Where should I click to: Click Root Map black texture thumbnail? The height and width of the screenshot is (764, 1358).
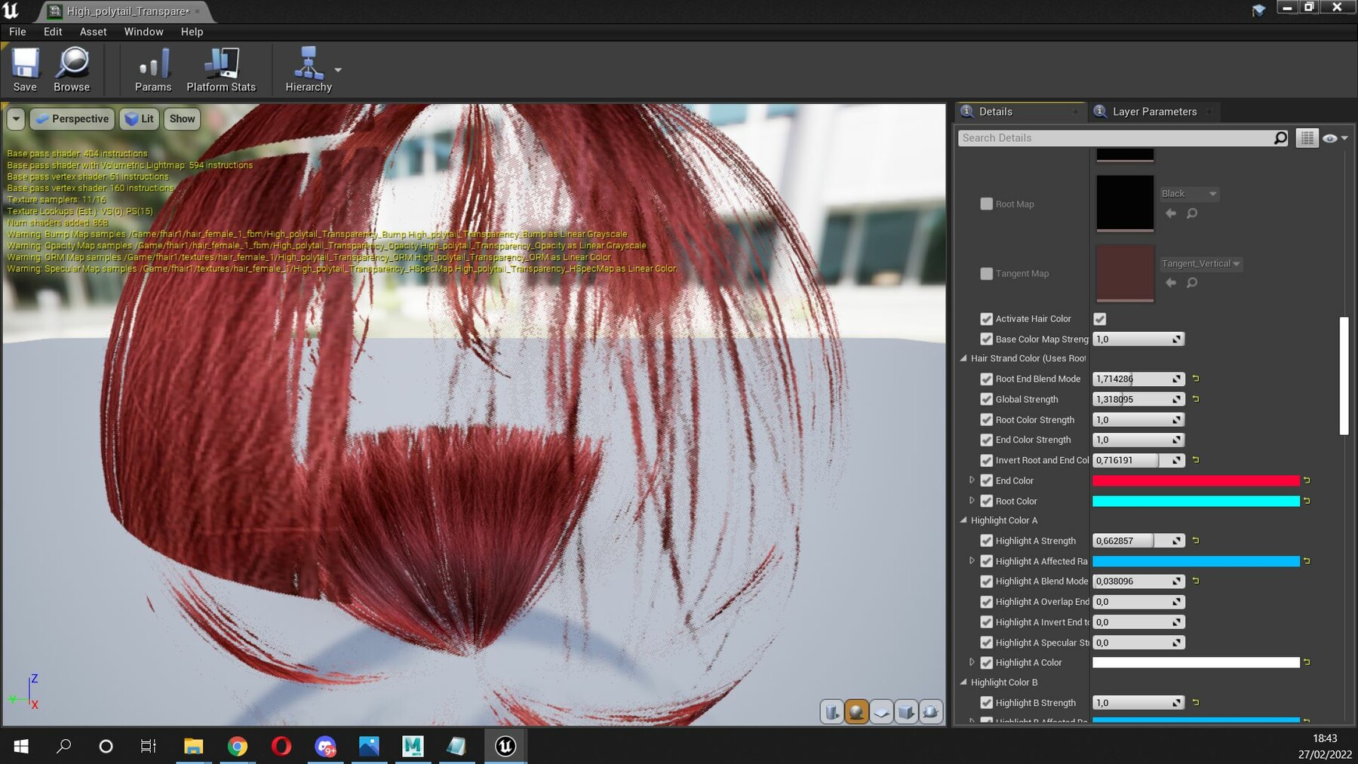(x=1125, y=203)
